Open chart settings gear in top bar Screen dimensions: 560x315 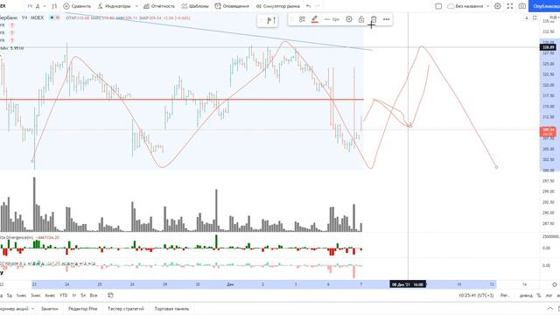tap(498, 6)
